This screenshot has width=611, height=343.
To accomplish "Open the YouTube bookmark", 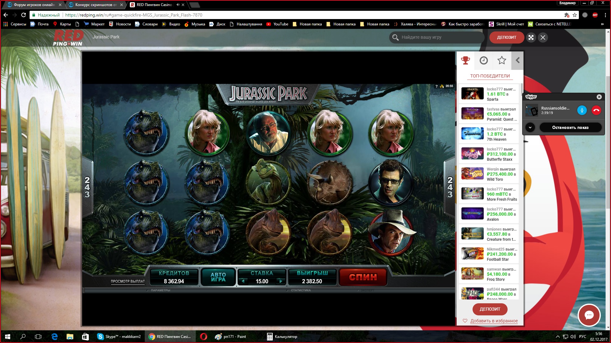I will coord(277,24).
